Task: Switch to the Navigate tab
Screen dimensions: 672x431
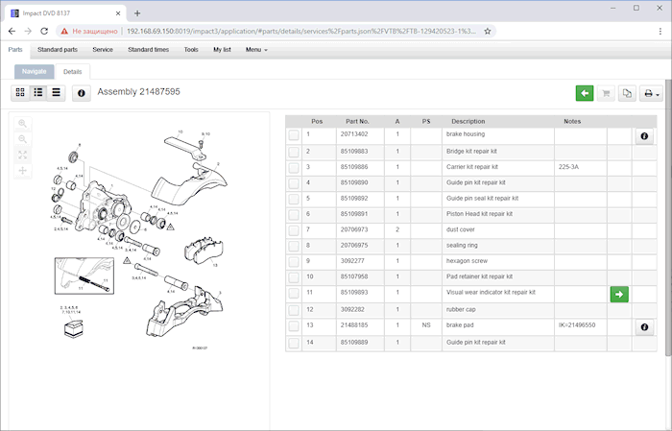Action: [34, 71]
